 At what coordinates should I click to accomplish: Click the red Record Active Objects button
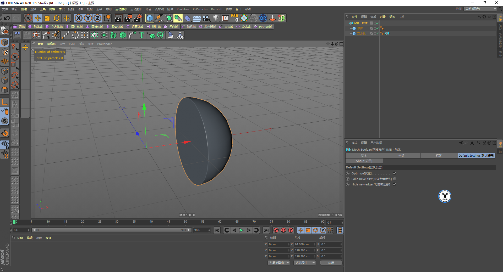point(276,230)
